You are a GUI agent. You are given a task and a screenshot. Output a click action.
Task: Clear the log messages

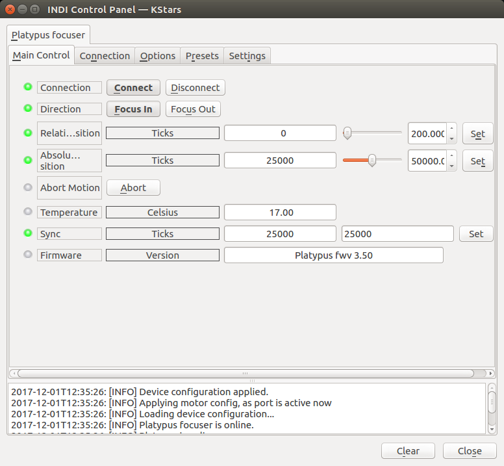tap(409, 451)
